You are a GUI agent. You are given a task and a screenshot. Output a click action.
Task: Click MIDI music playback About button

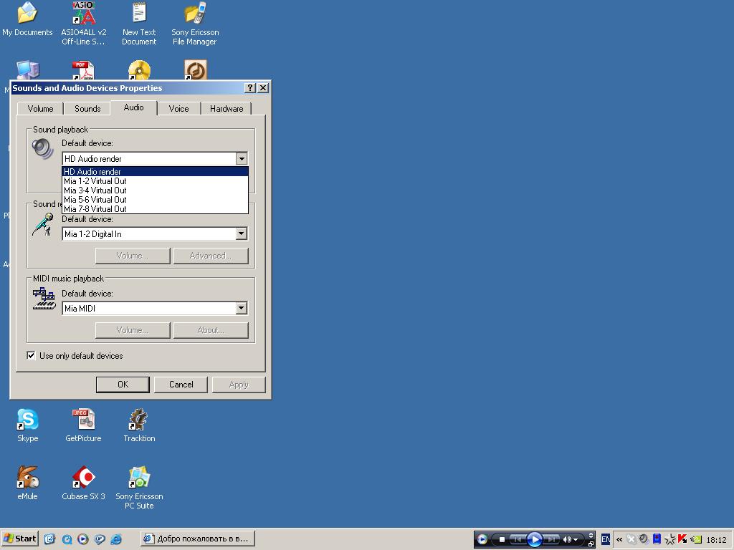pos(211,330)
